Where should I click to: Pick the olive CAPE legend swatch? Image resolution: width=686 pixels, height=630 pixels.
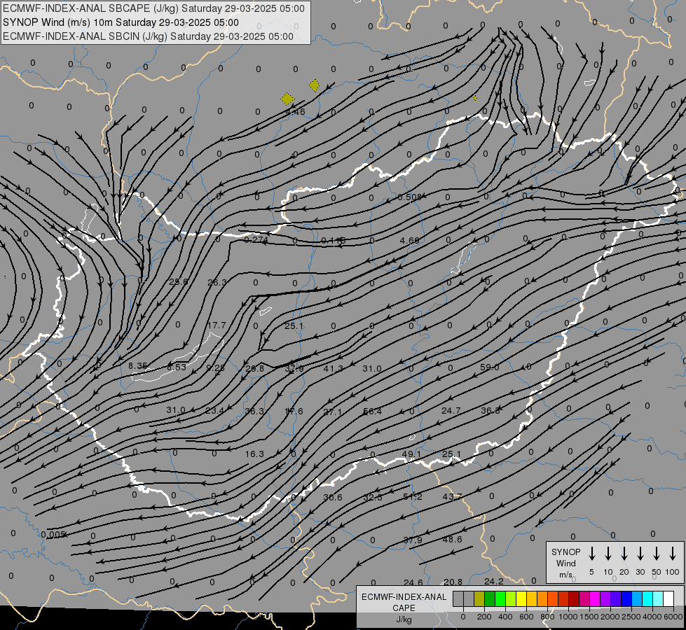click(x=479, y=598)
